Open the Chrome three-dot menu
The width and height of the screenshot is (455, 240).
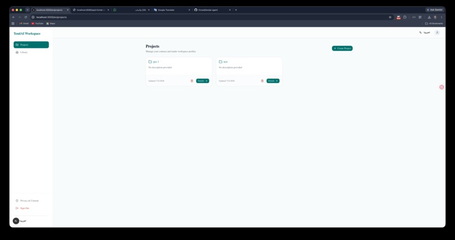pyautogui.click(x=441, y=17)
